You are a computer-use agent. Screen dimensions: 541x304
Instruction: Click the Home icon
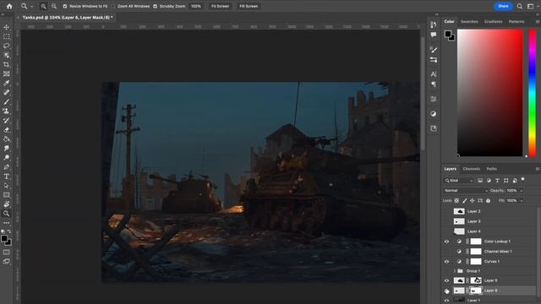tap(9, 6)
